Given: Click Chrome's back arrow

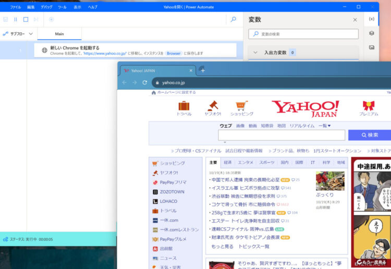Looking at the screenshot, I should [x=125, y=82].
